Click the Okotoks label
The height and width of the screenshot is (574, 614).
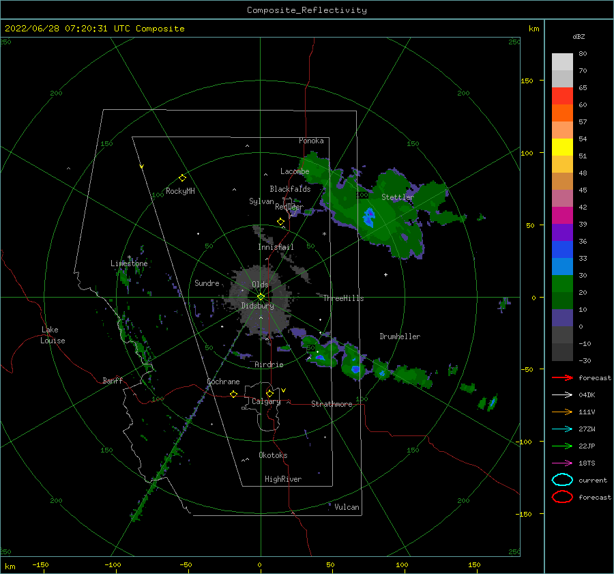(273, 455)
